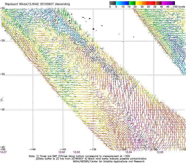Click the '-130' longitude label
186x163 pixels.
coord(123,149)
